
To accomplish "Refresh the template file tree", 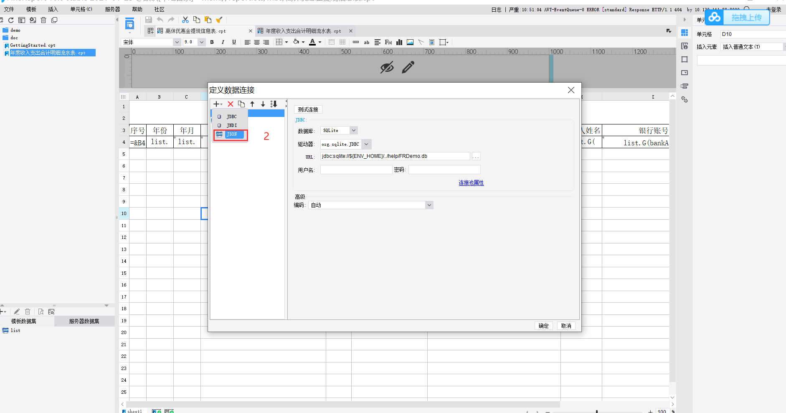I will pyautogui.click(x=11, y=20).
